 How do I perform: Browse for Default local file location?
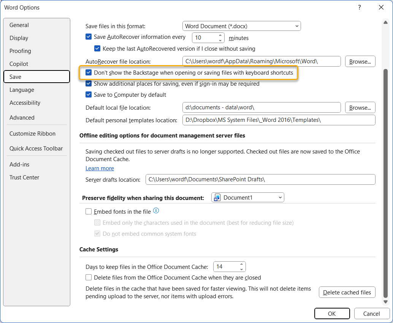pyautogui.click(x=360, y=107)
